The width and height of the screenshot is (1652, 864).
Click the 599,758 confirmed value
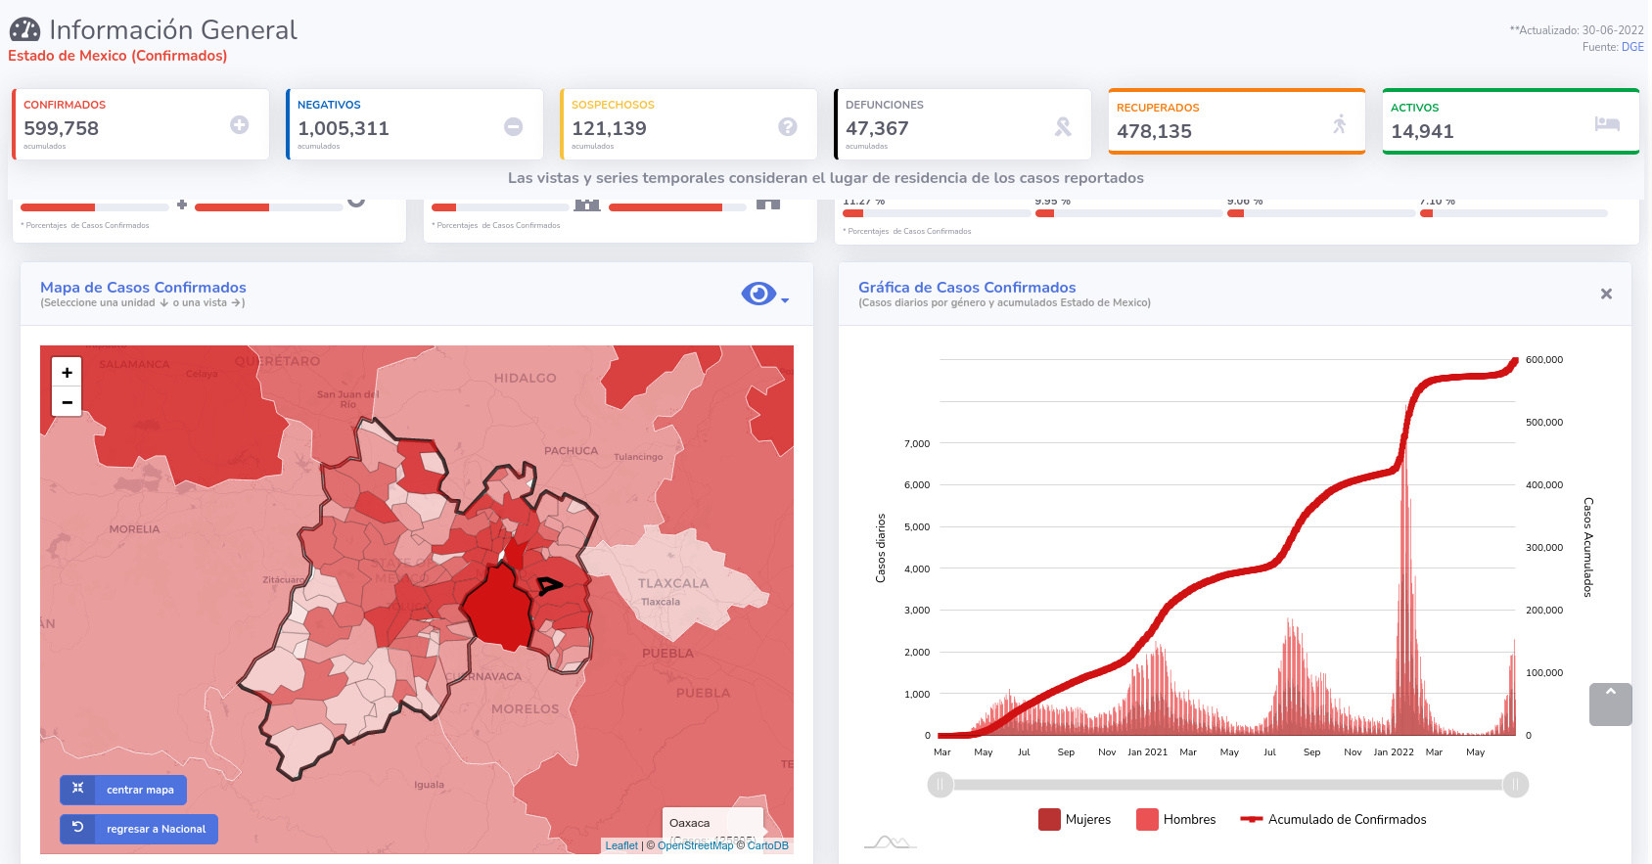tap(61, 128)
